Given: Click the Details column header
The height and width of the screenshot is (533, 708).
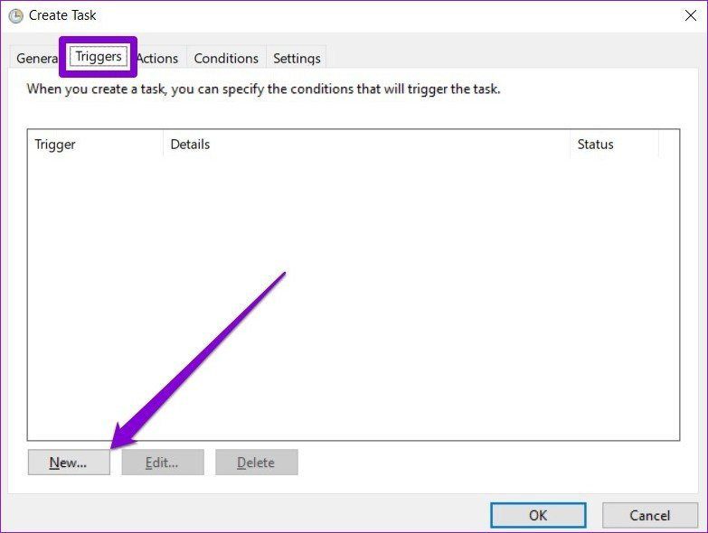Looking at the screenshot, I should (x=366, y=145).
